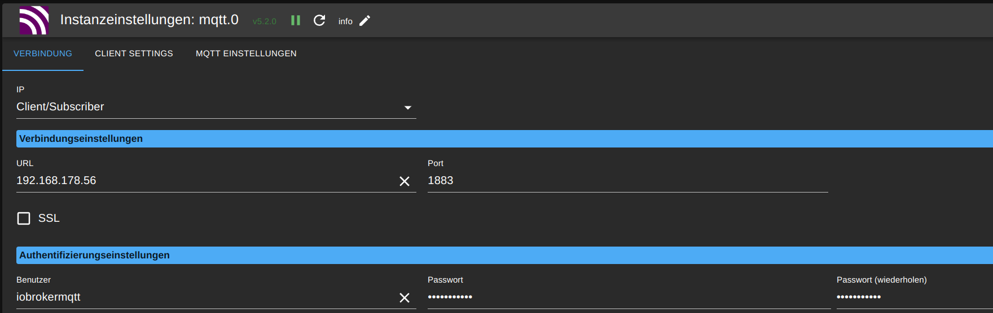The height and width of the screenshot is (313, 993).
Task: Click the Authentifizierungseinstellungen section header
Action: [504, 256]
